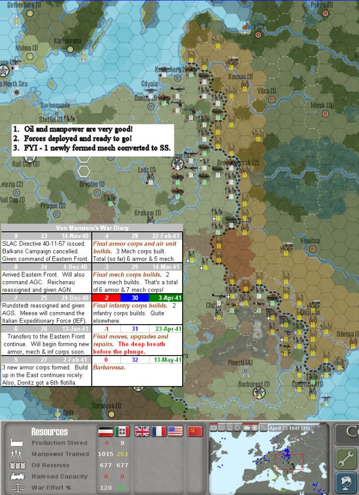Click the German Production Stored value -9
This screenshot has height=495, width=359.
pyautogui.click(x=106, y=443)
